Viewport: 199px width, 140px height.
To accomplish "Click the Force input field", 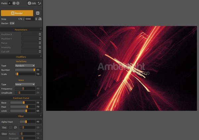I will tap(30, 43).
